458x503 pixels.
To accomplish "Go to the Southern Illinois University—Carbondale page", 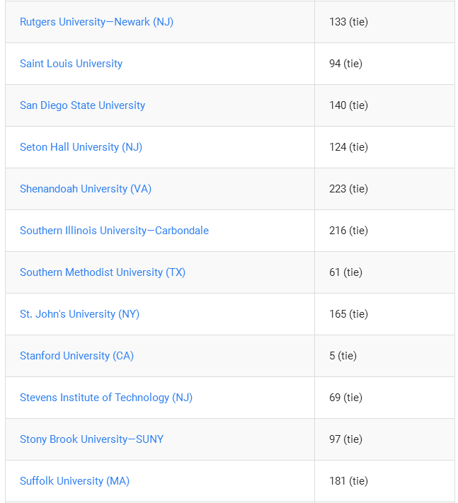I will (114, 231).
